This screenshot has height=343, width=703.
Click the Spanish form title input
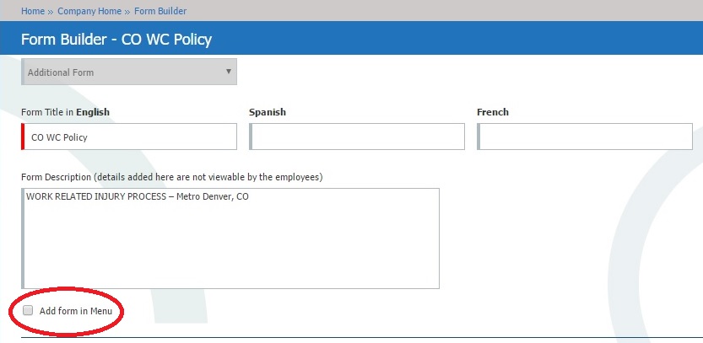pyautogui.click(x=357, y=137)
